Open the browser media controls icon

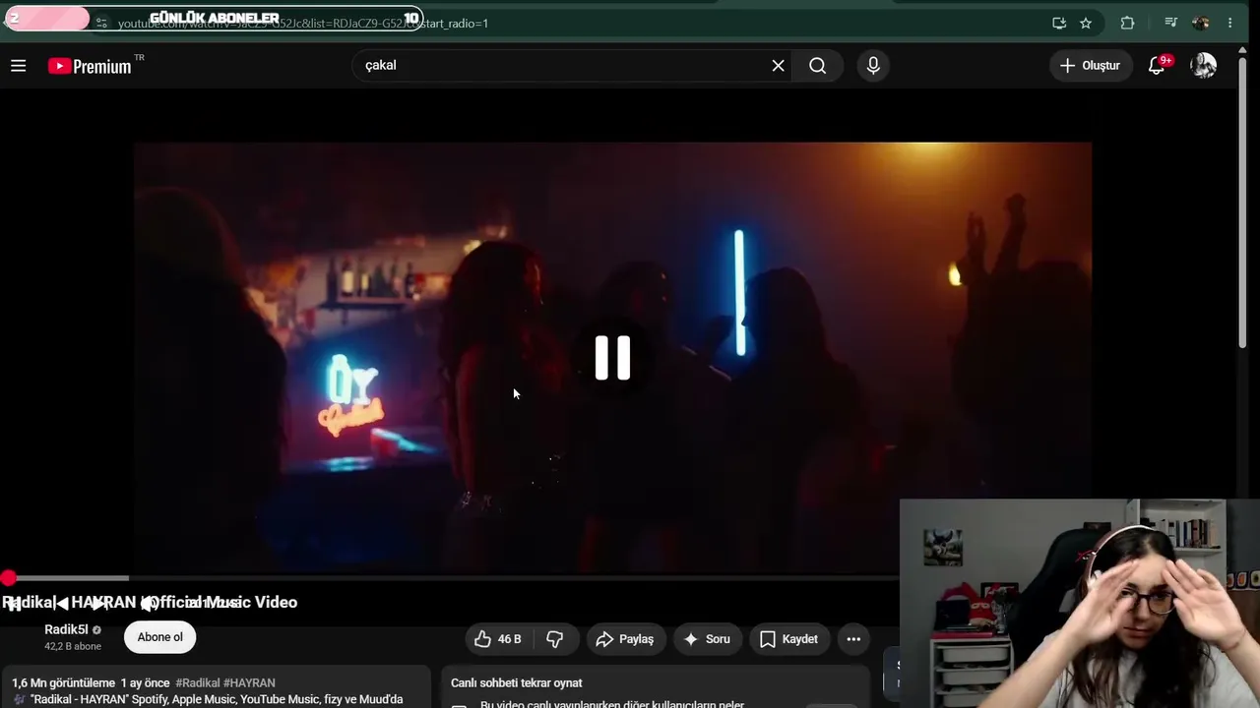(x=1171, y=23)
